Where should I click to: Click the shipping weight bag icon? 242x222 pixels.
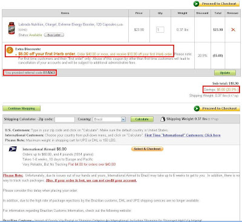tap(163, 119)
